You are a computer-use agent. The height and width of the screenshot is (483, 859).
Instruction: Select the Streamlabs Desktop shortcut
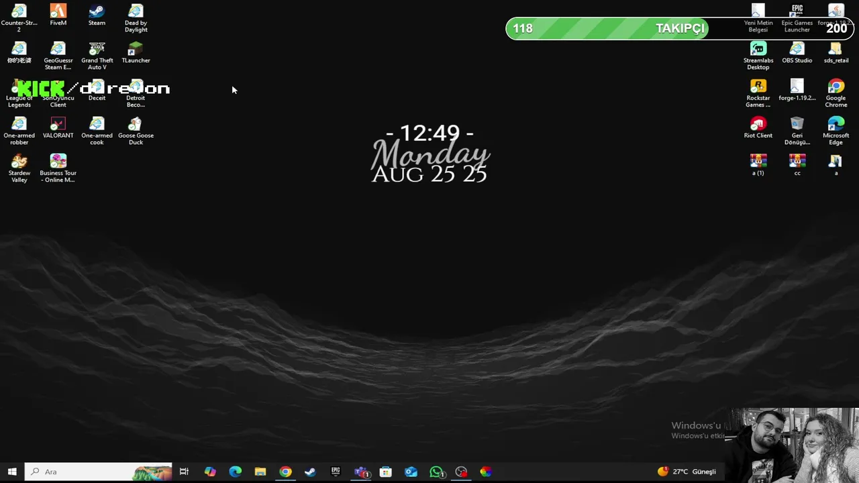(x=758, y=56)
